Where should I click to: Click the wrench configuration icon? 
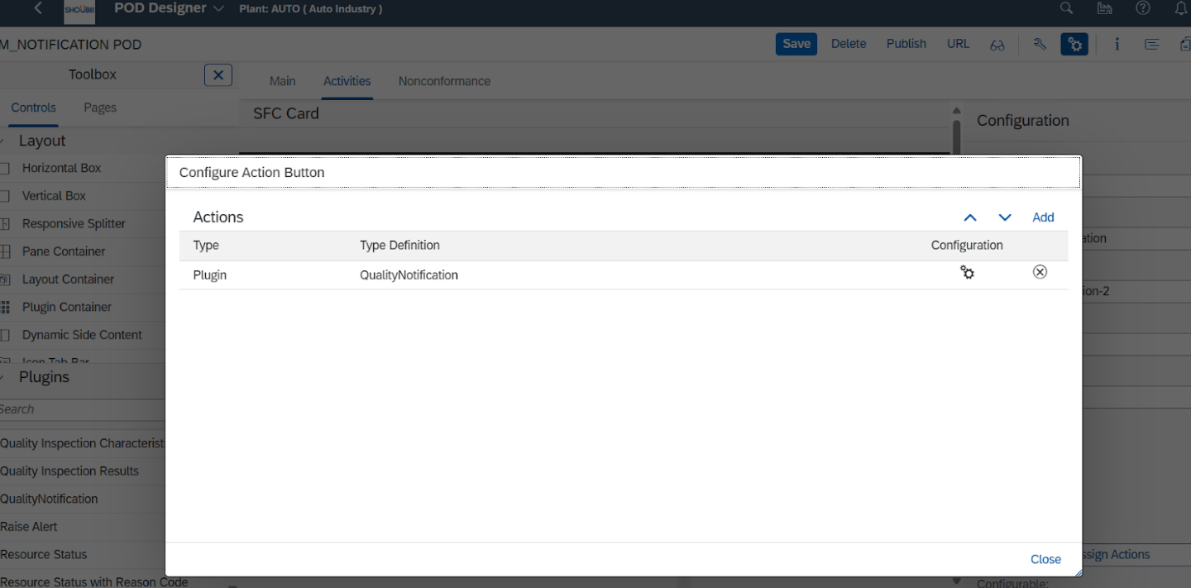coord(1040,44)
